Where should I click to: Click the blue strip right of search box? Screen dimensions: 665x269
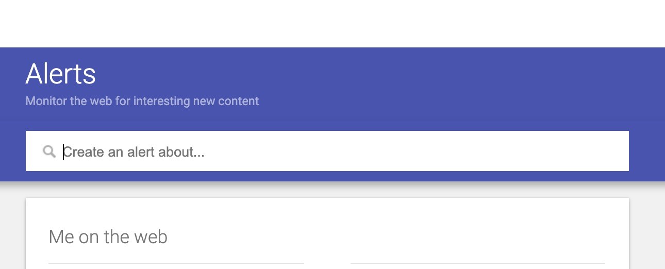click(646, 152)
